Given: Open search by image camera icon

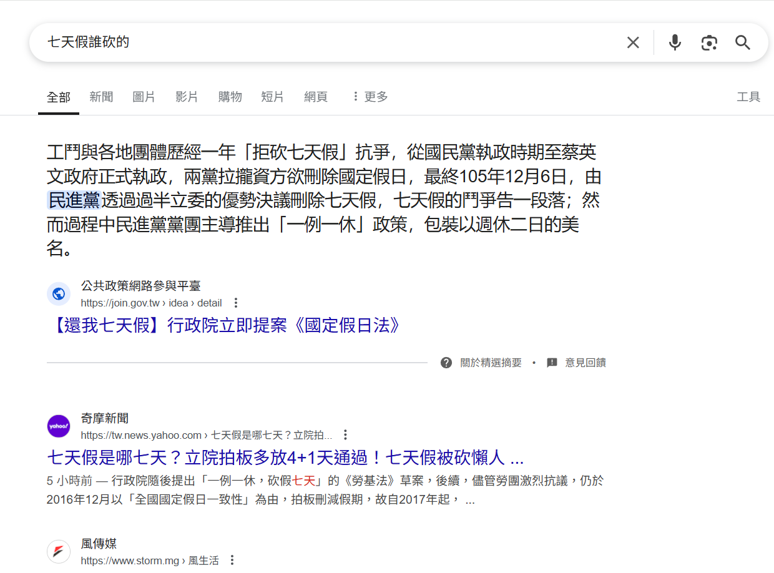Looking at the screenshot, I should click(x=709, y=42).
